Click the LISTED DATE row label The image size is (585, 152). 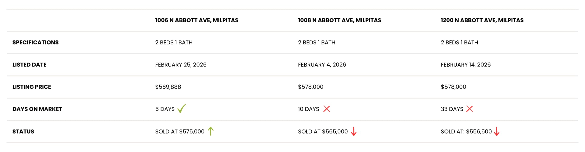[x=29, y=65]
